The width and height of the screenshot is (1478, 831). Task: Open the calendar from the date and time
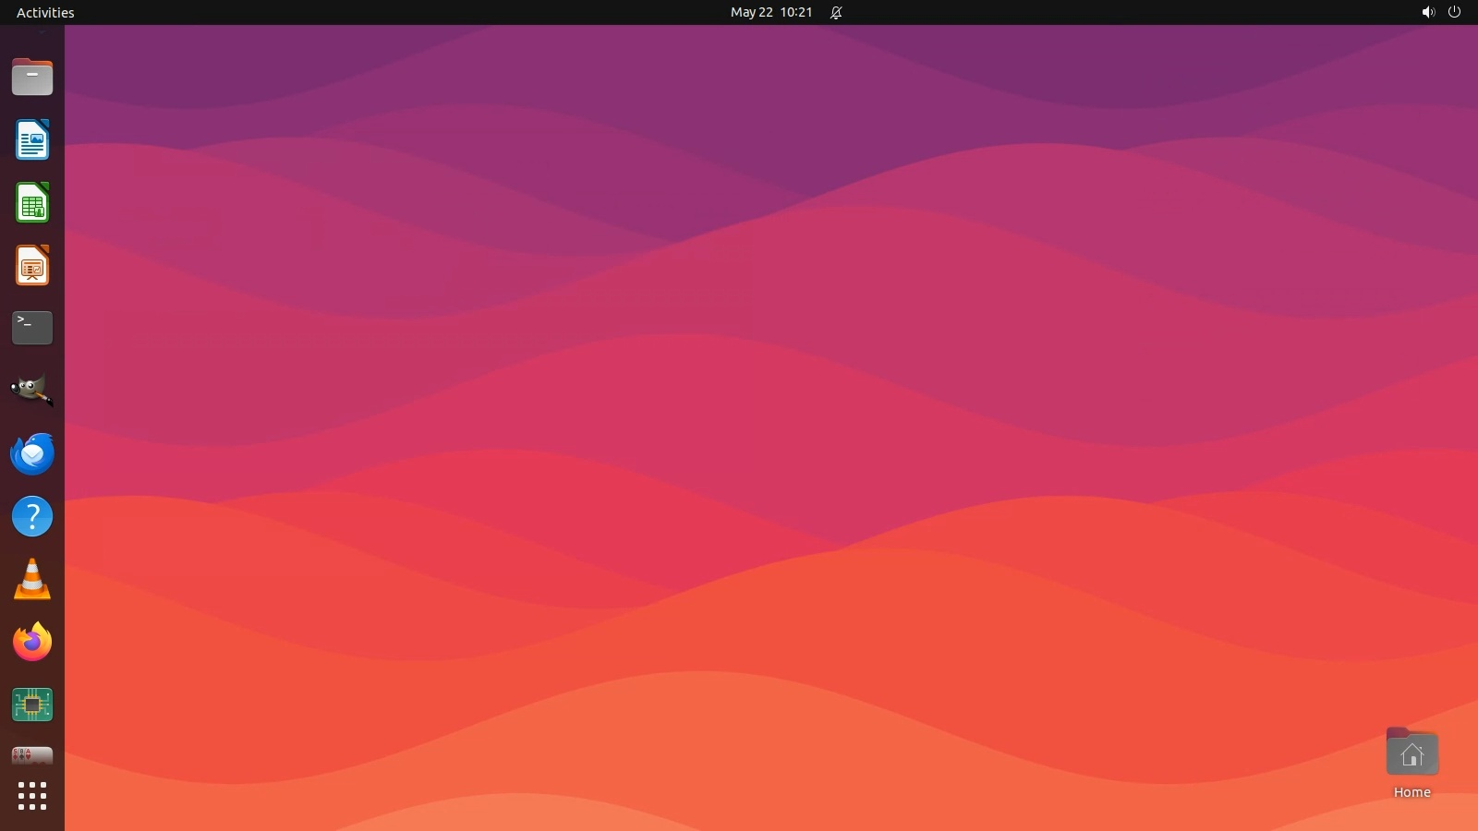[x=770, y=13]
